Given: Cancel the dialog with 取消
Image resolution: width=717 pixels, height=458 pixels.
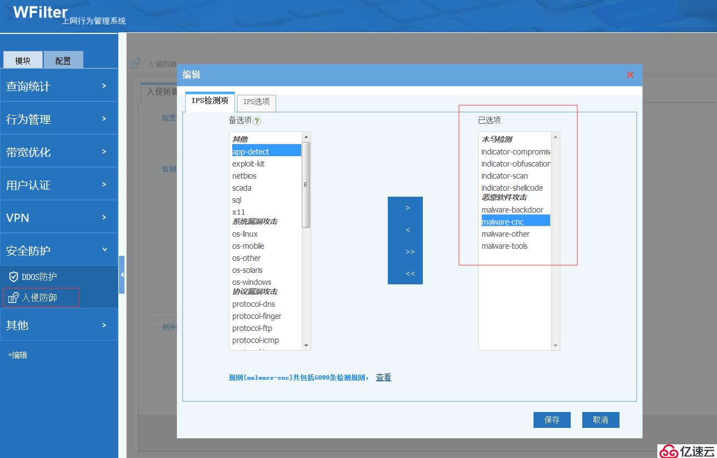Looking at the screenshot, I should (601, 420).
